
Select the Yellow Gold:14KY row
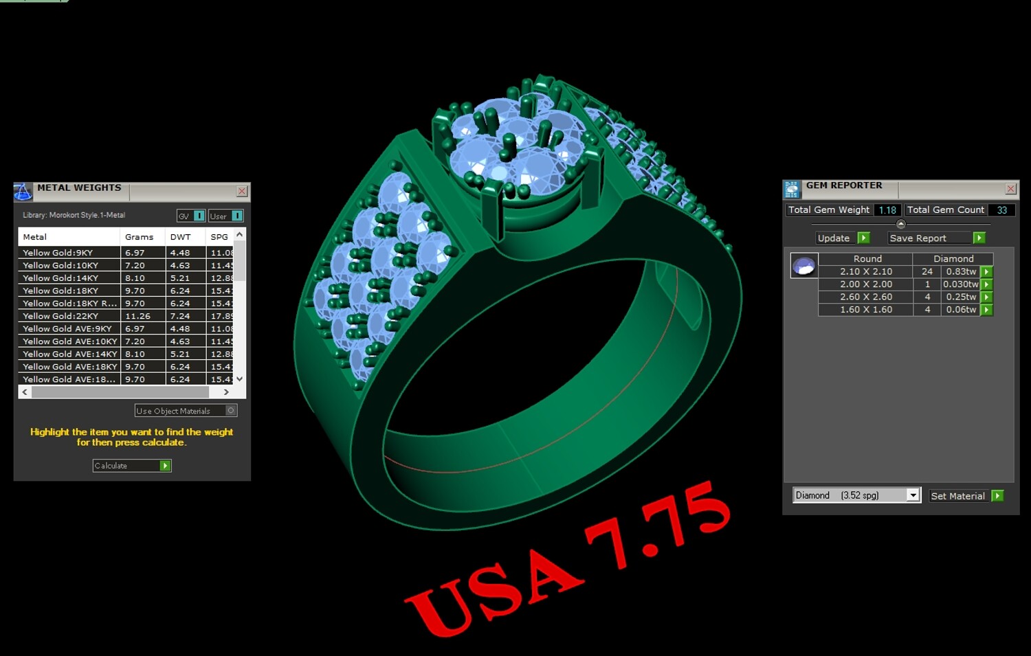(x=126, y=278)
